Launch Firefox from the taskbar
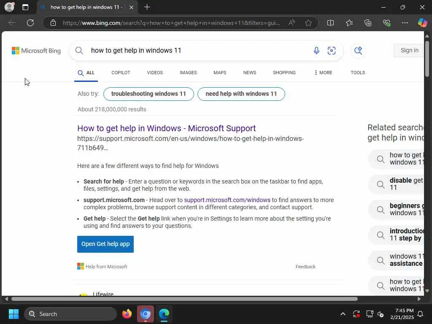Image resolution: width=432 pixels, height=324 pixels. point(127,314)
